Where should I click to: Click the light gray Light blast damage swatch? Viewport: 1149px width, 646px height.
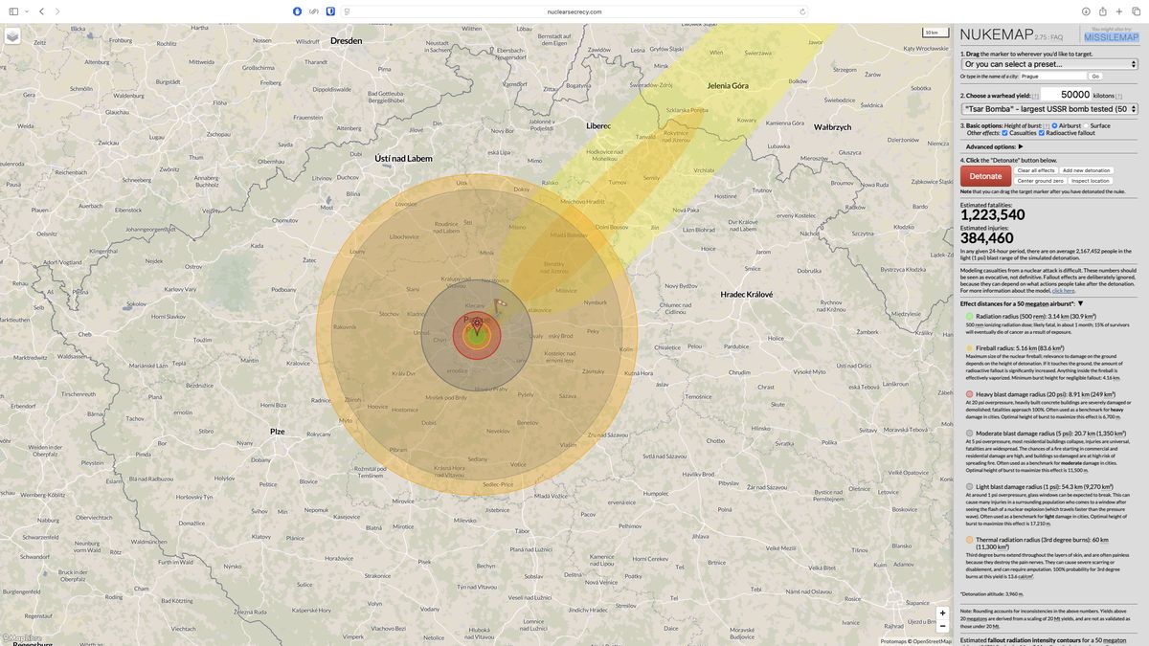click(x=969, y=486)
